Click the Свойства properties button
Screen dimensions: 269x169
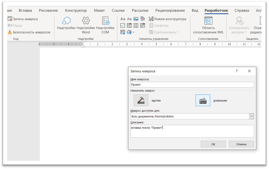pos(159,25)
